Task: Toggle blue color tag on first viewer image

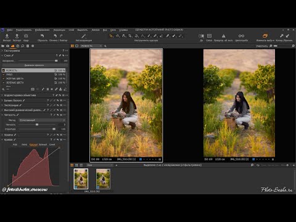Action: [141, 159]
